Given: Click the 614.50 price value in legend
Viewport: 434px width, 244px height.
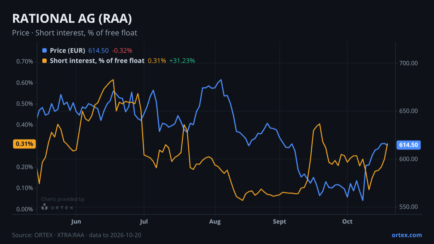Looking at the screenshot, I should (x=98, y=50).
